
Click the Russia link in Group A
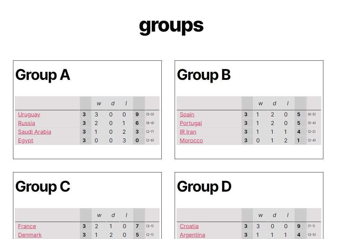[27, 123]
